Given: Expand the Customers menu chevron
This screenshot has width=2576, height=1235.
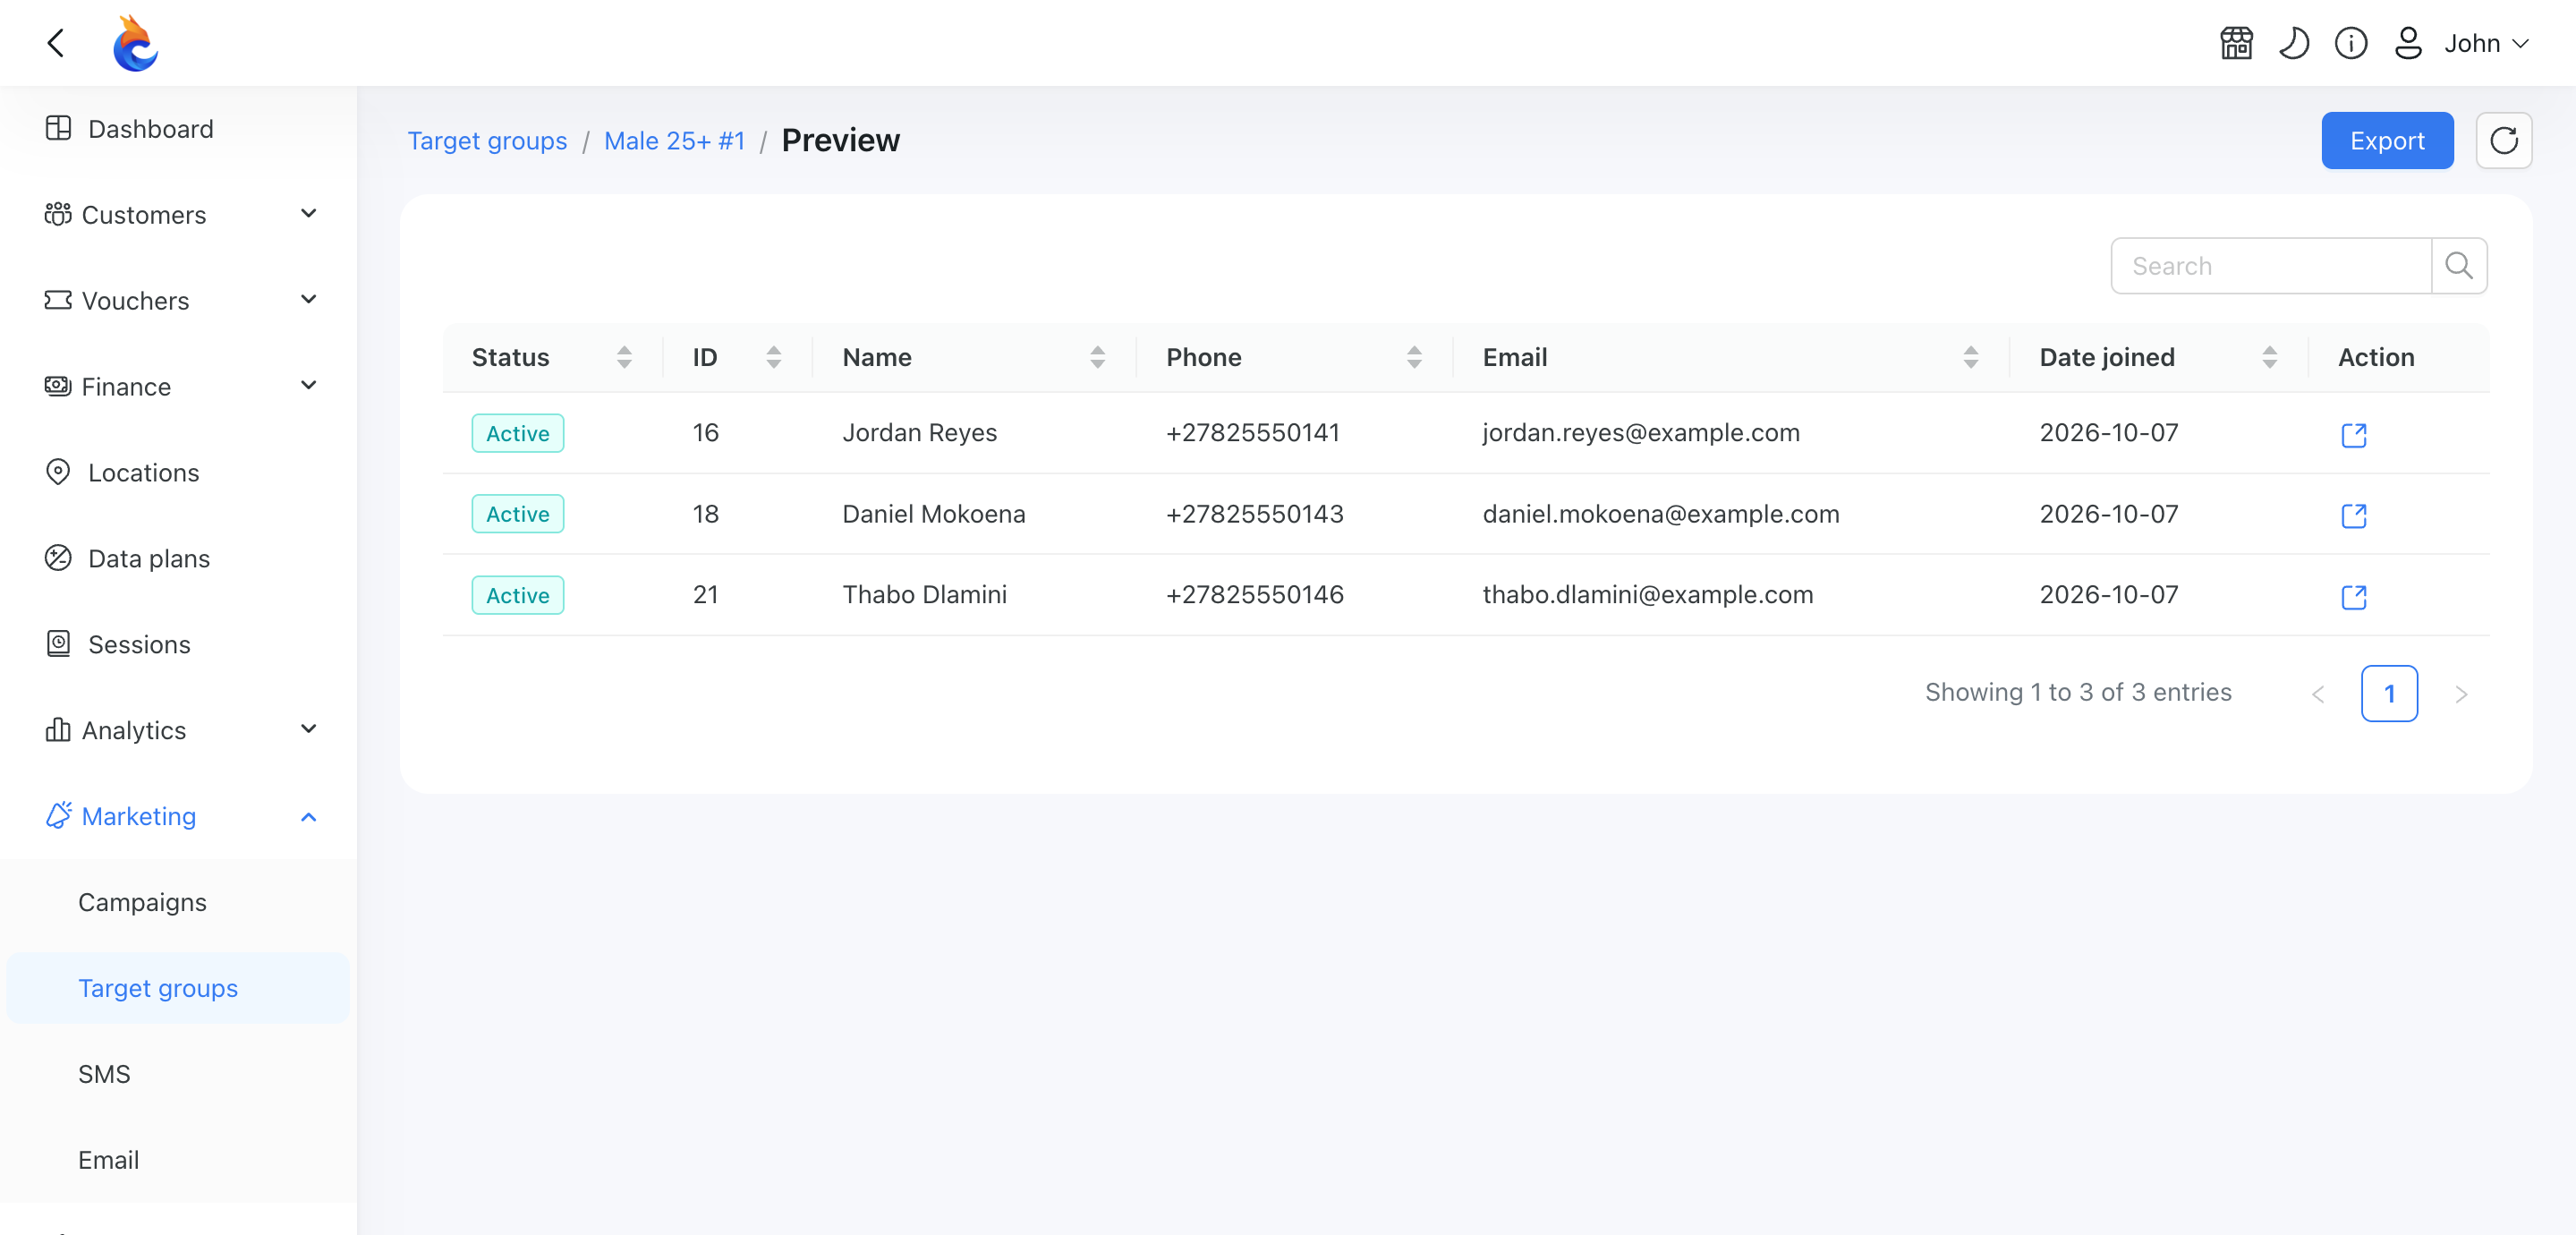Looking at the screenshot, I should point(309,213).
